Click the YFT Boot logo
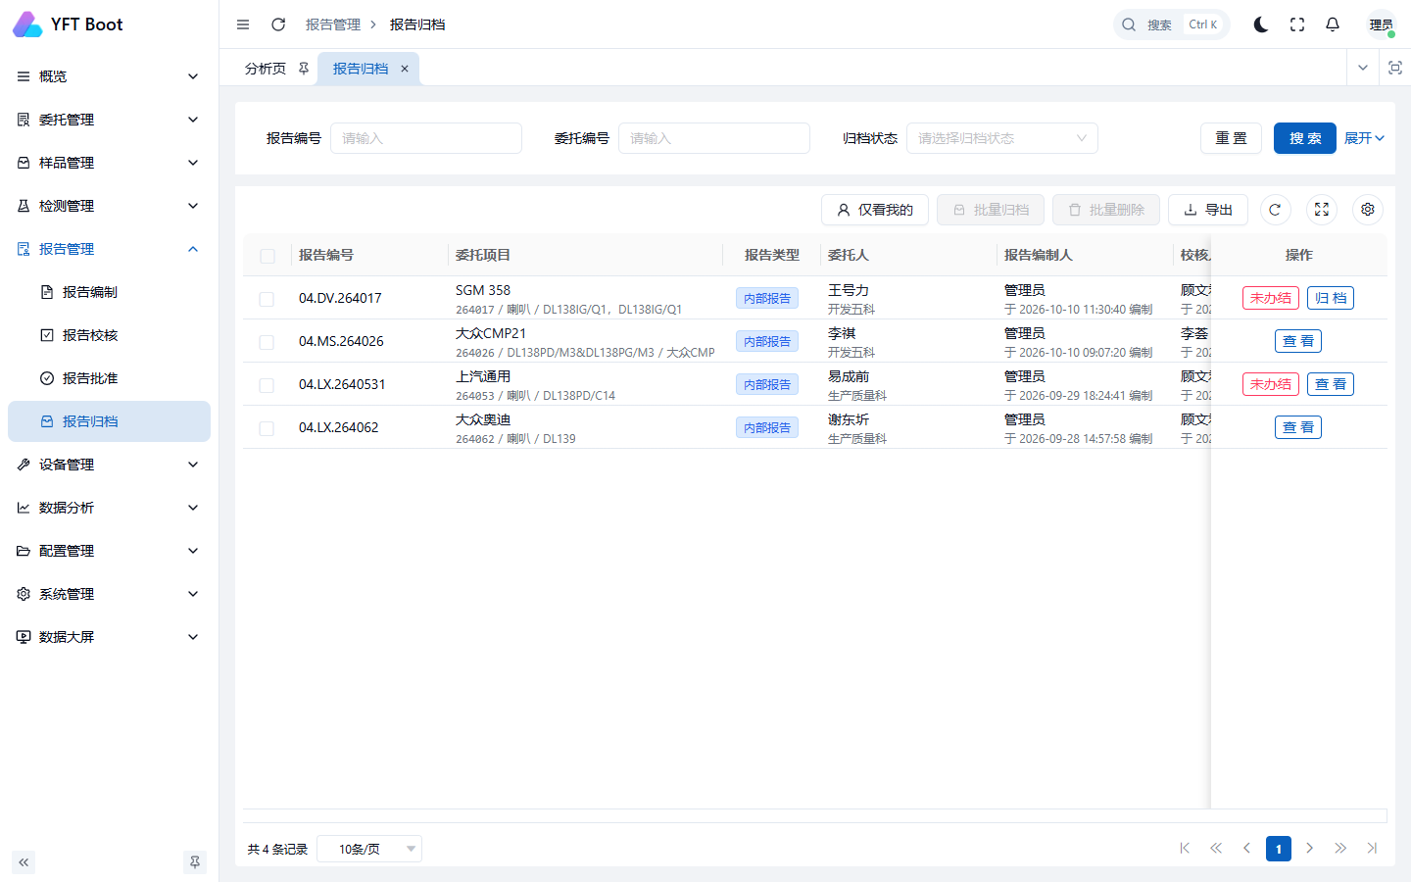The width and height of the screenshot is (1411, 882). click(x=68, y=24)
